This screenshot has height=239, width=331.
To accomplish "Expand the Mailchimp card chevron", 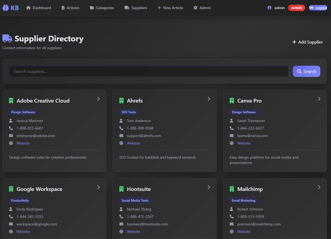I will point(319,187).
